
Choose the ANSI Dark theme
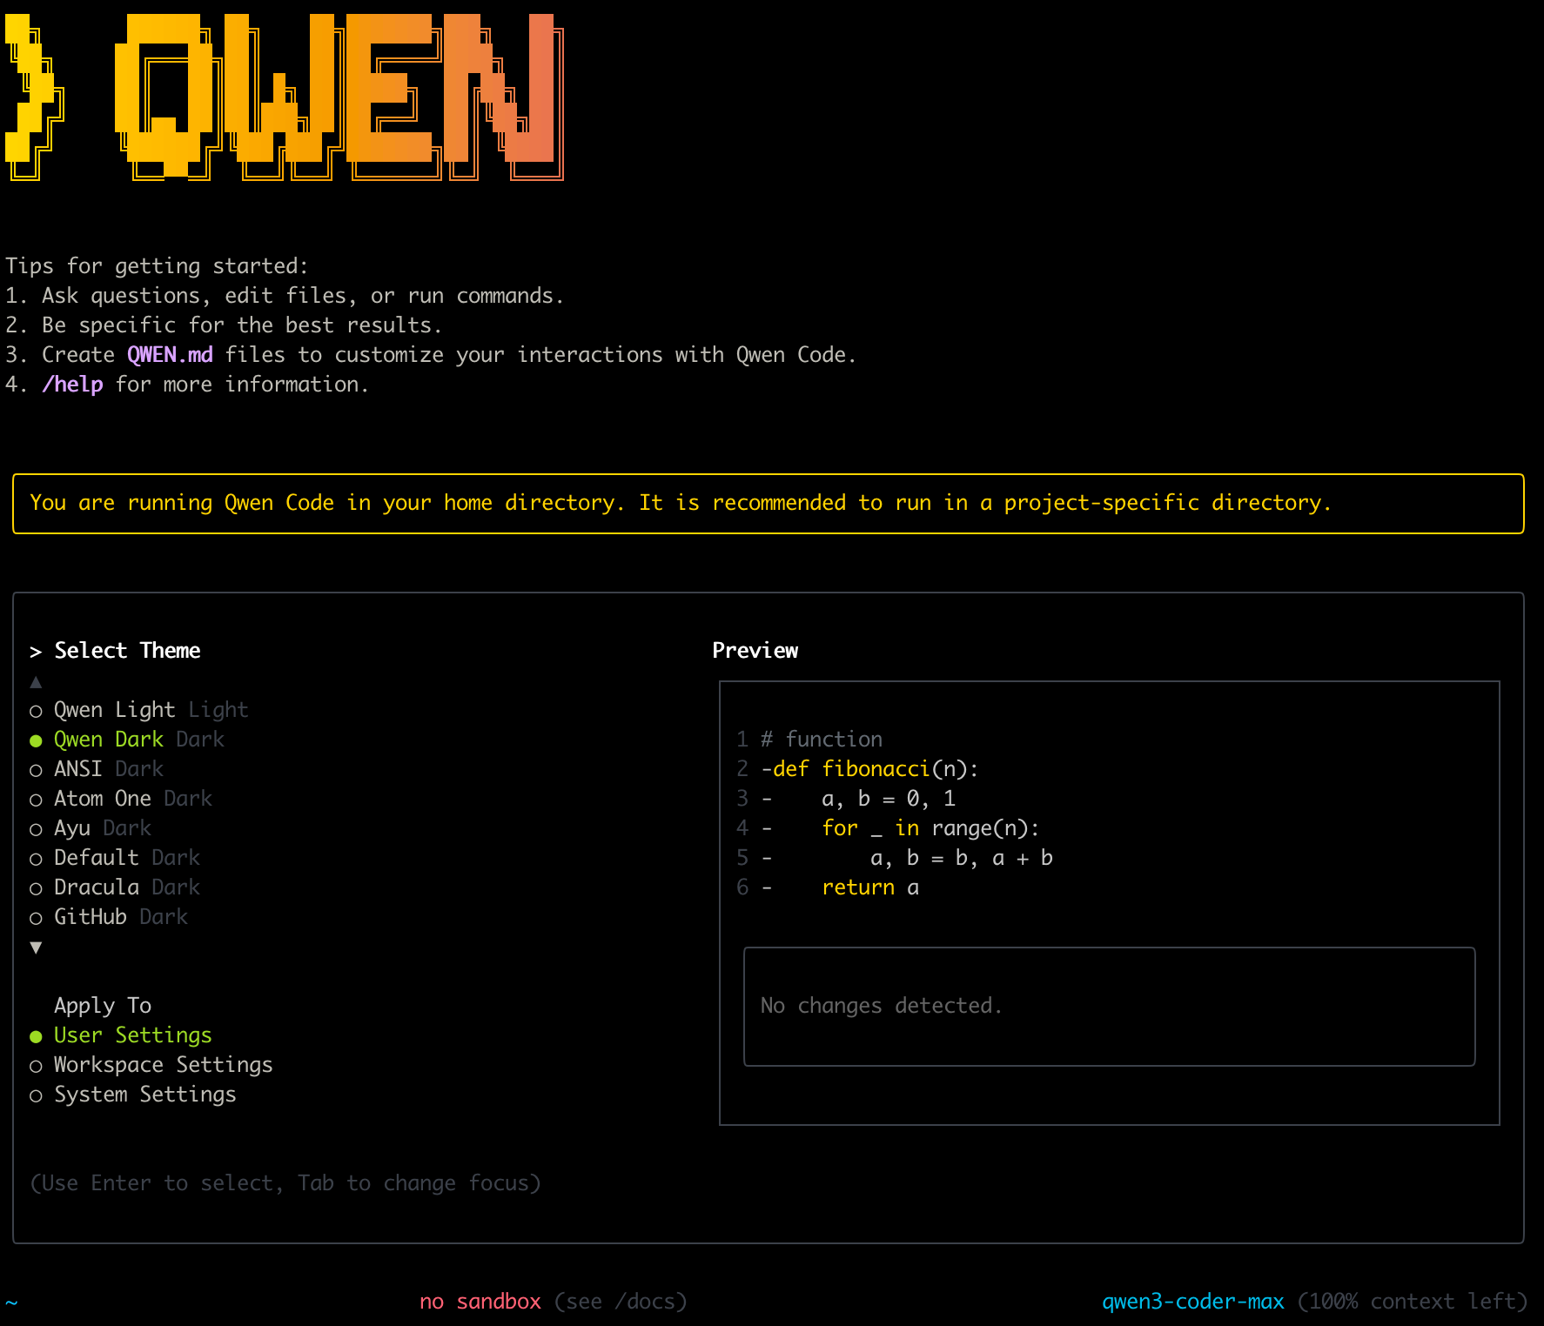(97, 769)
